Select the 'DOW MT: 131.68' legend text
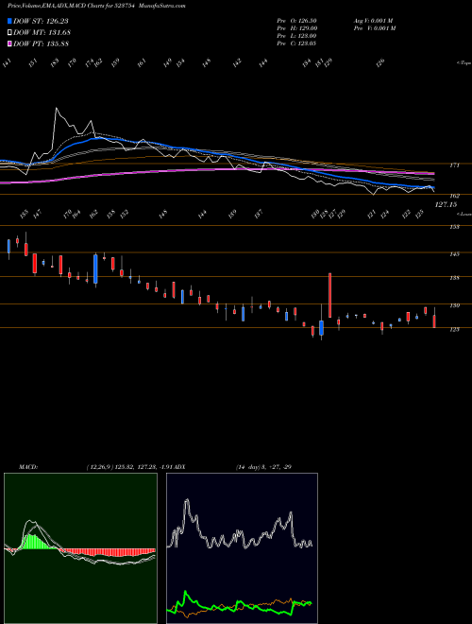The width and height of the screenshot is (472, 624). [x=42, y=32]
